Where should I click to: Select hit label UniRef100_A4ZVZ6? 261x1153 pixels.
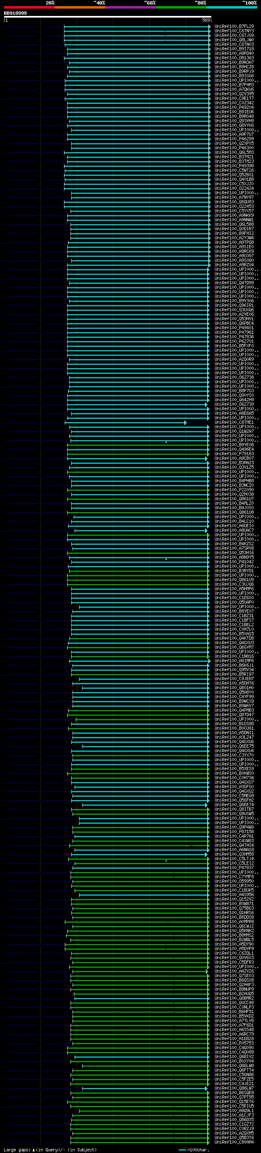pyautogui.click(x=234, y=971)
